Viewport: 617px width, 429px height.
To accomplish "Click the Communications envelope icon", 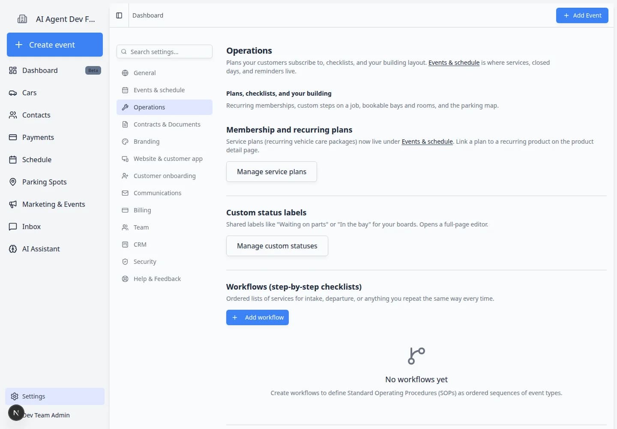I will (x=125, y=193).
